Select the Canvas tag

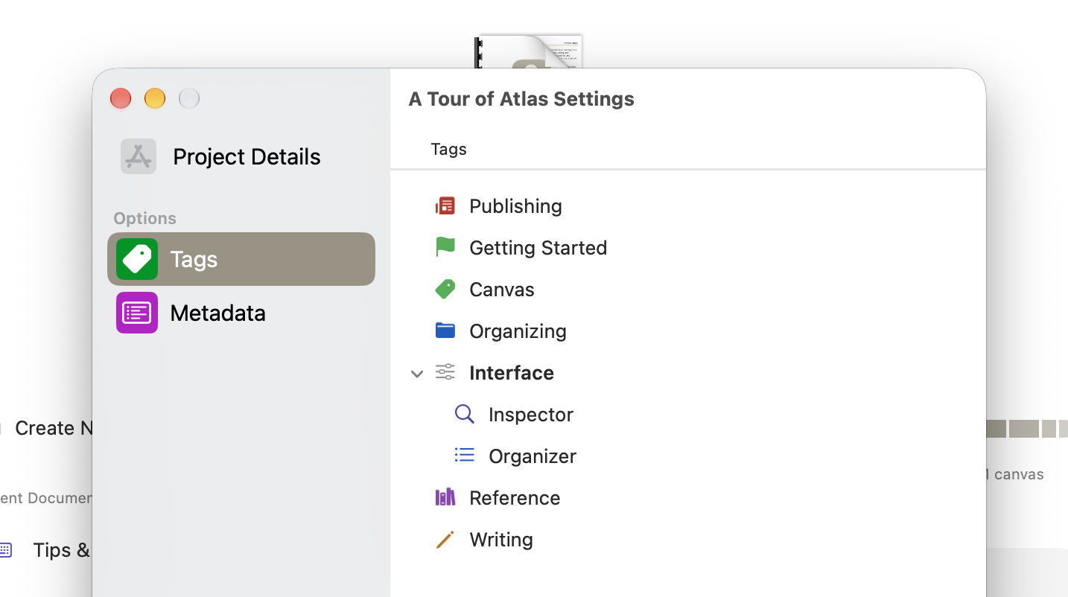click(x=502, y=289)
